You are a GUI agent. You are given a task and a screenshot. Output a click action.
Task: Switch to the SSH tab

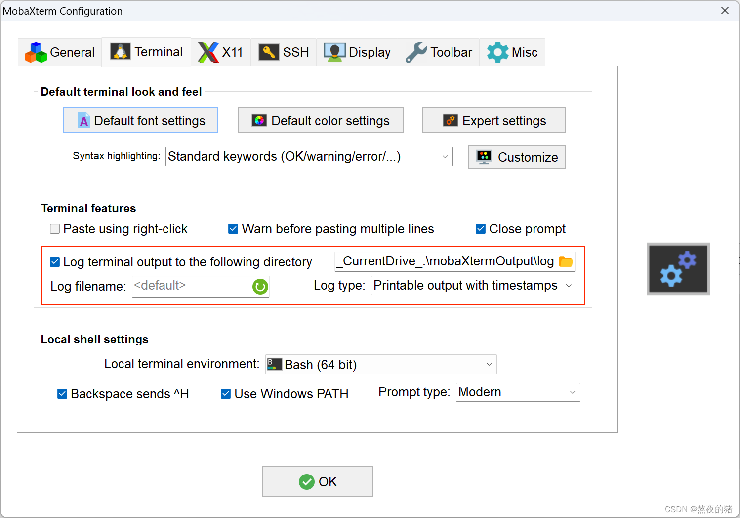point(284,52)
